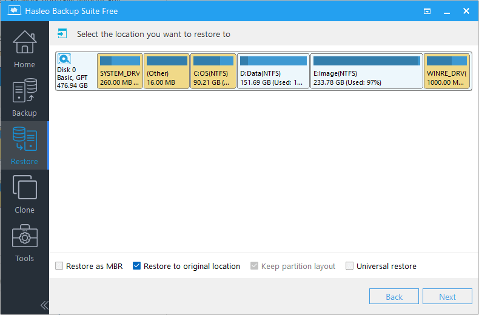Click the restore arrow icon beside heading
Image resolution: width=479 pixels, height=315 pixels.
[62, 34]
